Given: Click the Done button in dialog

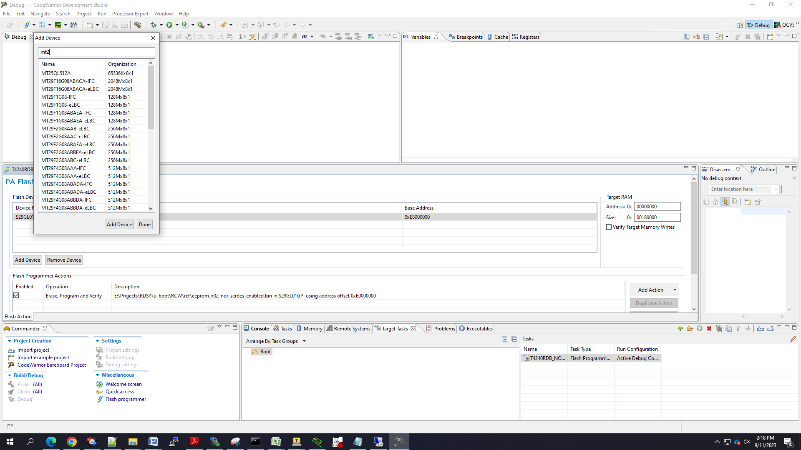Looking at the screenshot, I should click(145, 225).
